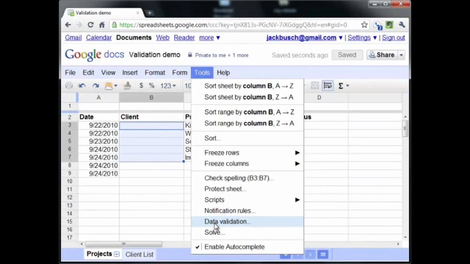Click the Print icon in the toolbar

pyautogui.click(x=69, y=86)
